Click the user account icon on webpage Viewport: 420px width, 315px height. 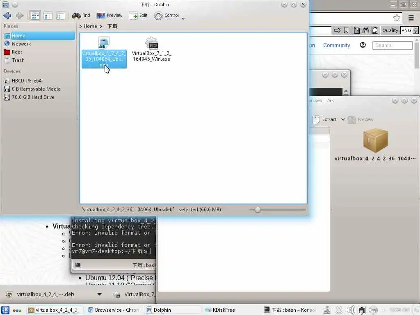[x=363, y=45]
